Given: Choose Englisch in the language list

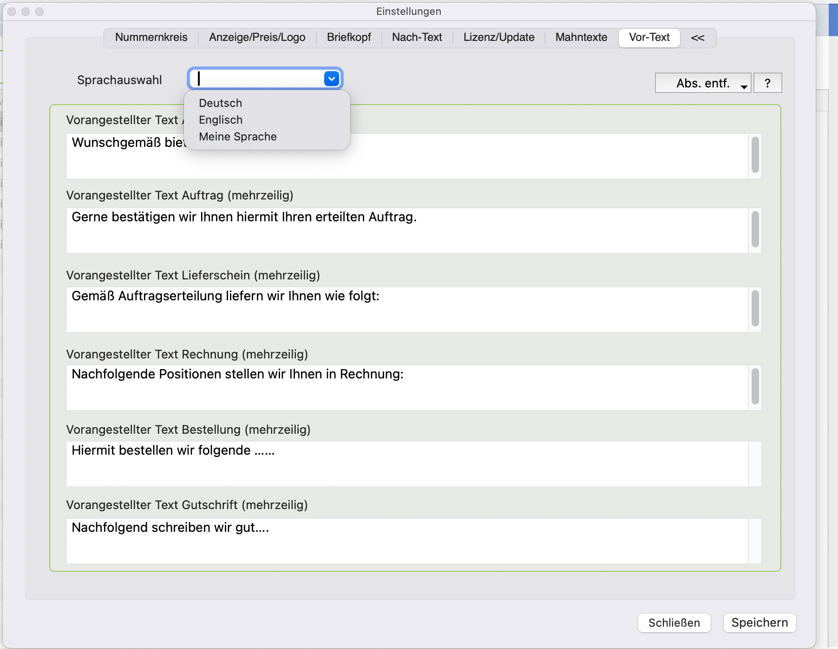Looking at the screenshot, I should tap(221, 120).
